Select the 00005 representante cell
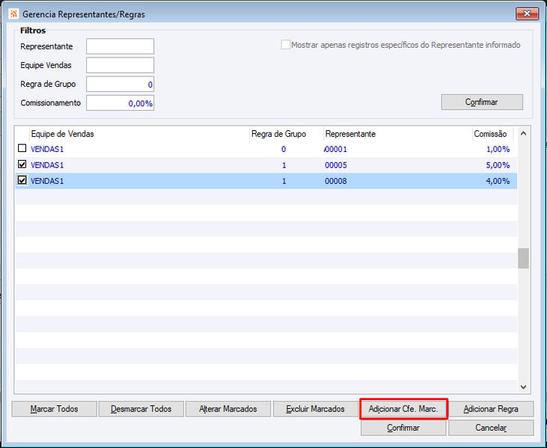 click(x=336, y=165)
